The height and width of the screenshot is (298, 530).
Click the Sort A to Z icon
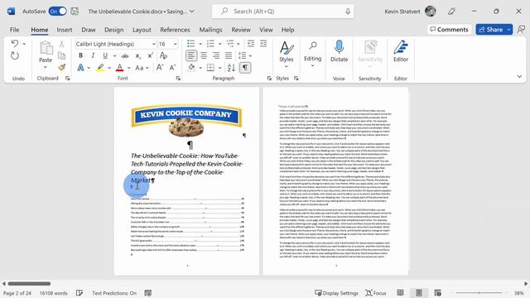231,68
